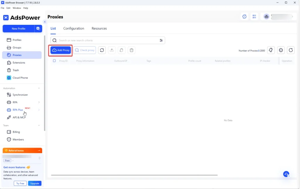Screen dimensions: 300x189
Task: Refresh the proxy list
Action: tap(102, 50)
